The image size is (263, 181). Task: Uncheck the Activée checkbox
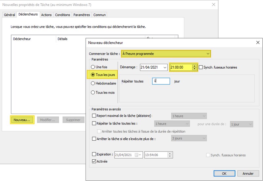pyautogui.click(x=94, y=161)
